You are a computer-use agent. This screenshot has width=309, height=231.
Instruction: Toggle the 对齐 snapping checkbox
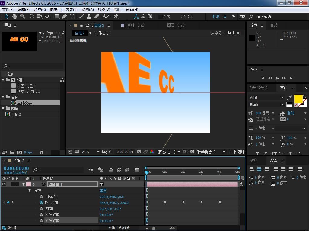coord(161,17)
